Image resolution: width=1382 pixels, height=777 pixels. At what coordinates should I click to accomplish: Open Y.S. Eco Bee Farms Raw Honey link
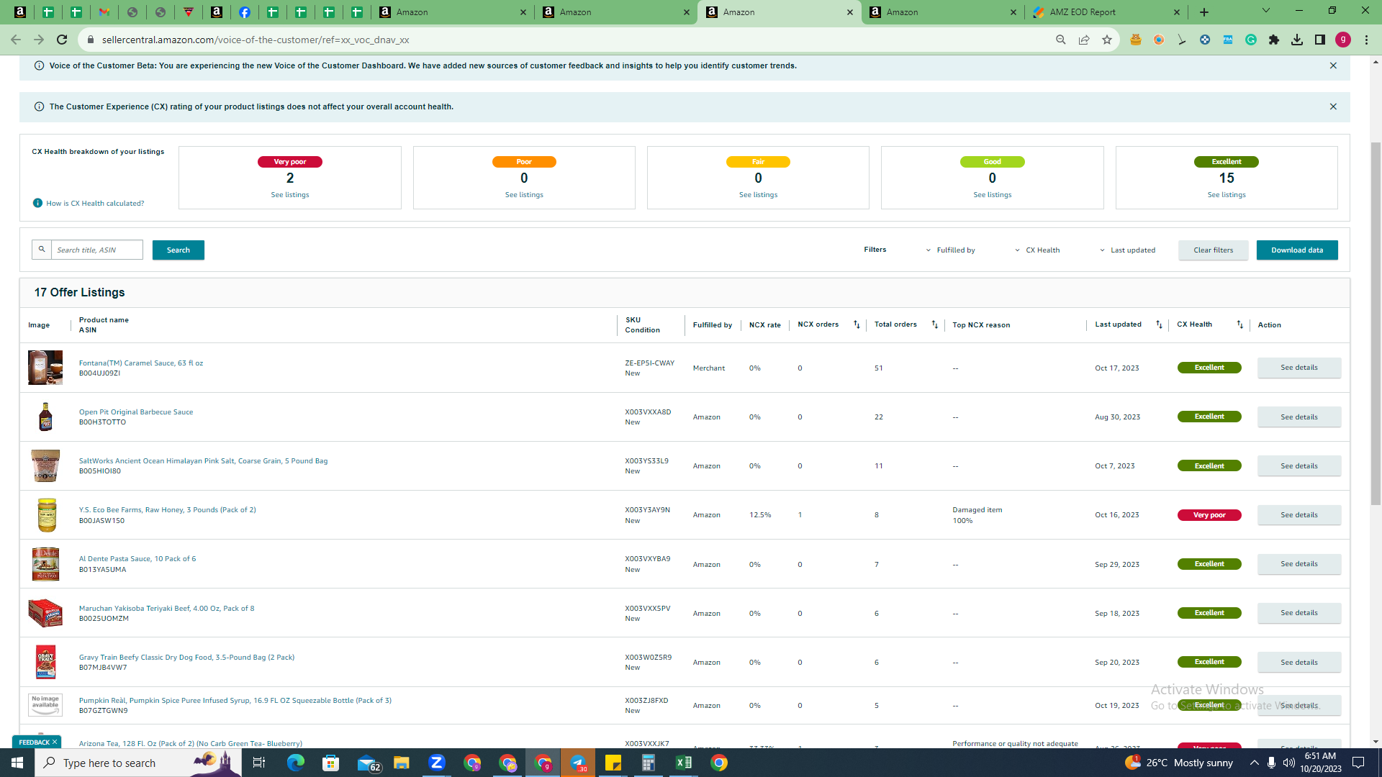[167, 510]
